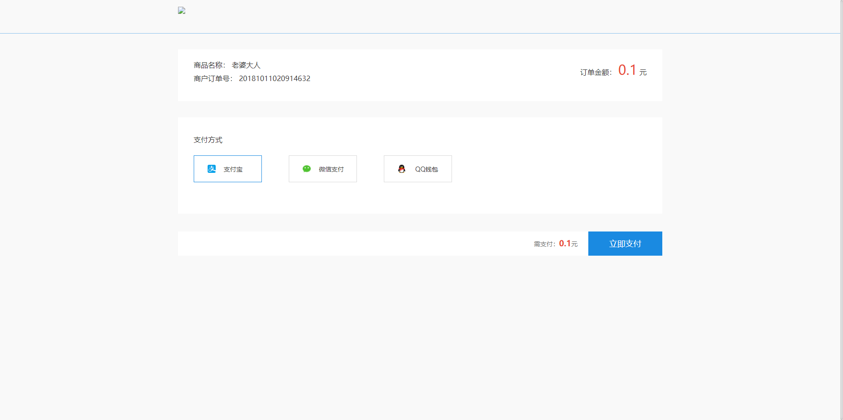Switch payment method to WeChat Pay
Screen dimensions: 843x420
322,169
